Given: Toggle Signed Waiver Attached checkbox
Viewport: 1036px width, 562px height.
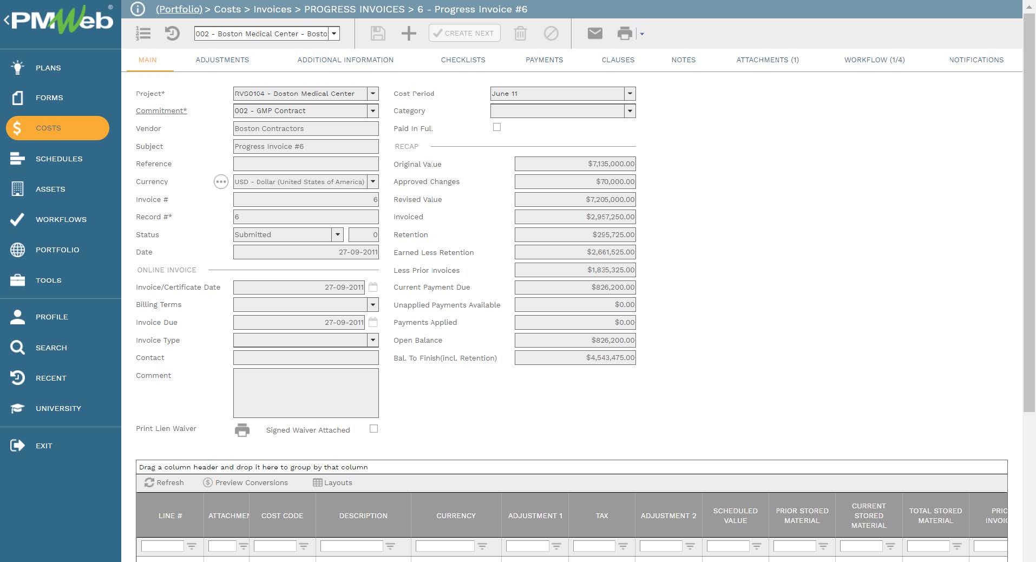Looking at the screenshot, I should click(x=373, y=429).
